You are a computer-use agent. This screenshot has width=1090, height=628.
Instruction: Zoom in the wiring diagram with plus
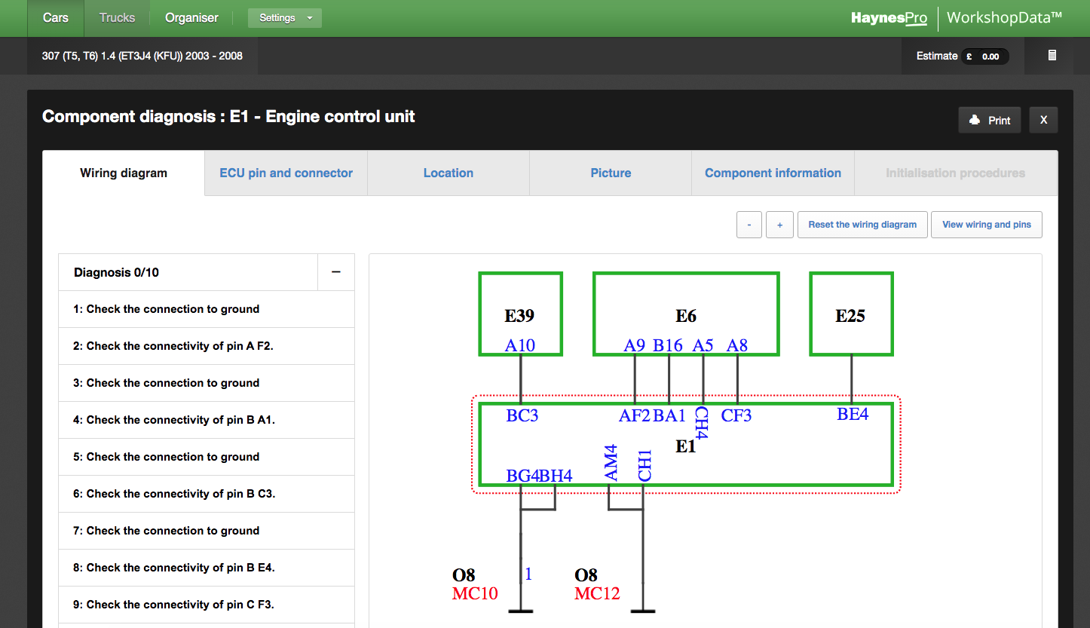pos(779,225)
